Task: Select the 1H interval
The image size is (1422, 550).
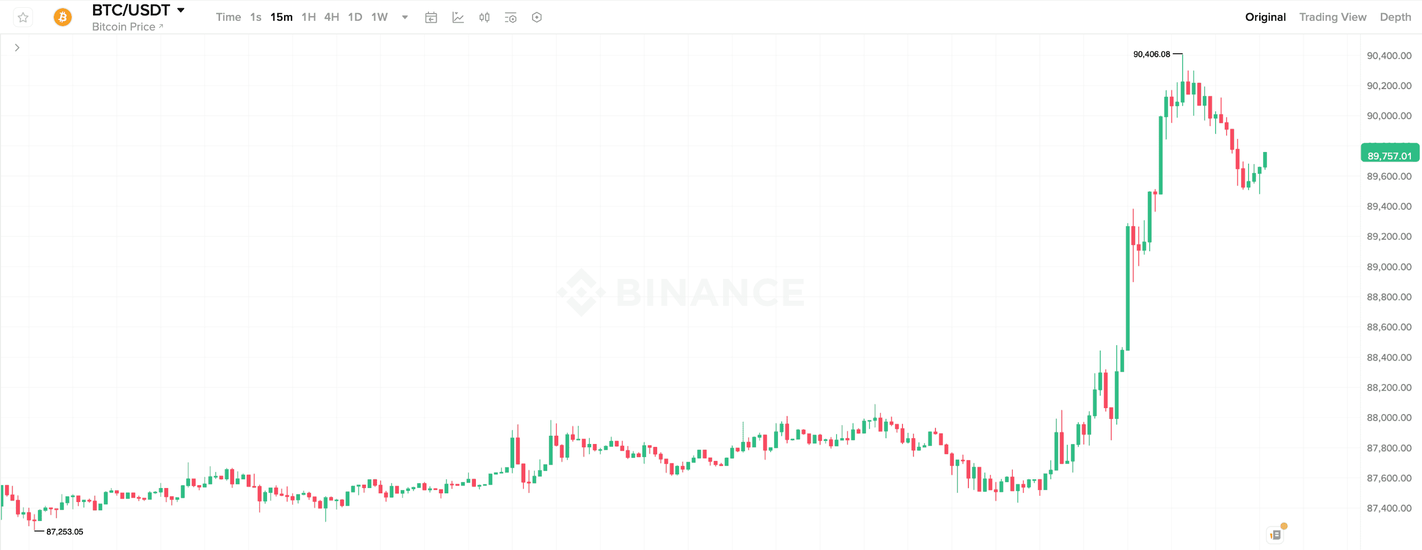Action: [x=309, y=17]
